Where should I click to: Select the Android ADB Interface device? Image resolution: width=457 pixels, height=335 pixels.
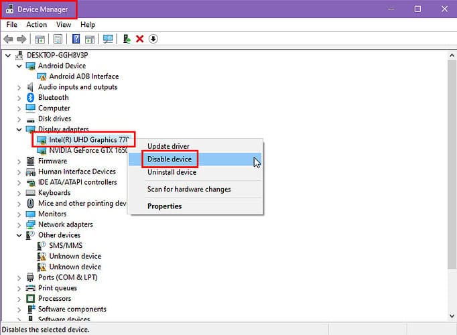tap(83, 76)
